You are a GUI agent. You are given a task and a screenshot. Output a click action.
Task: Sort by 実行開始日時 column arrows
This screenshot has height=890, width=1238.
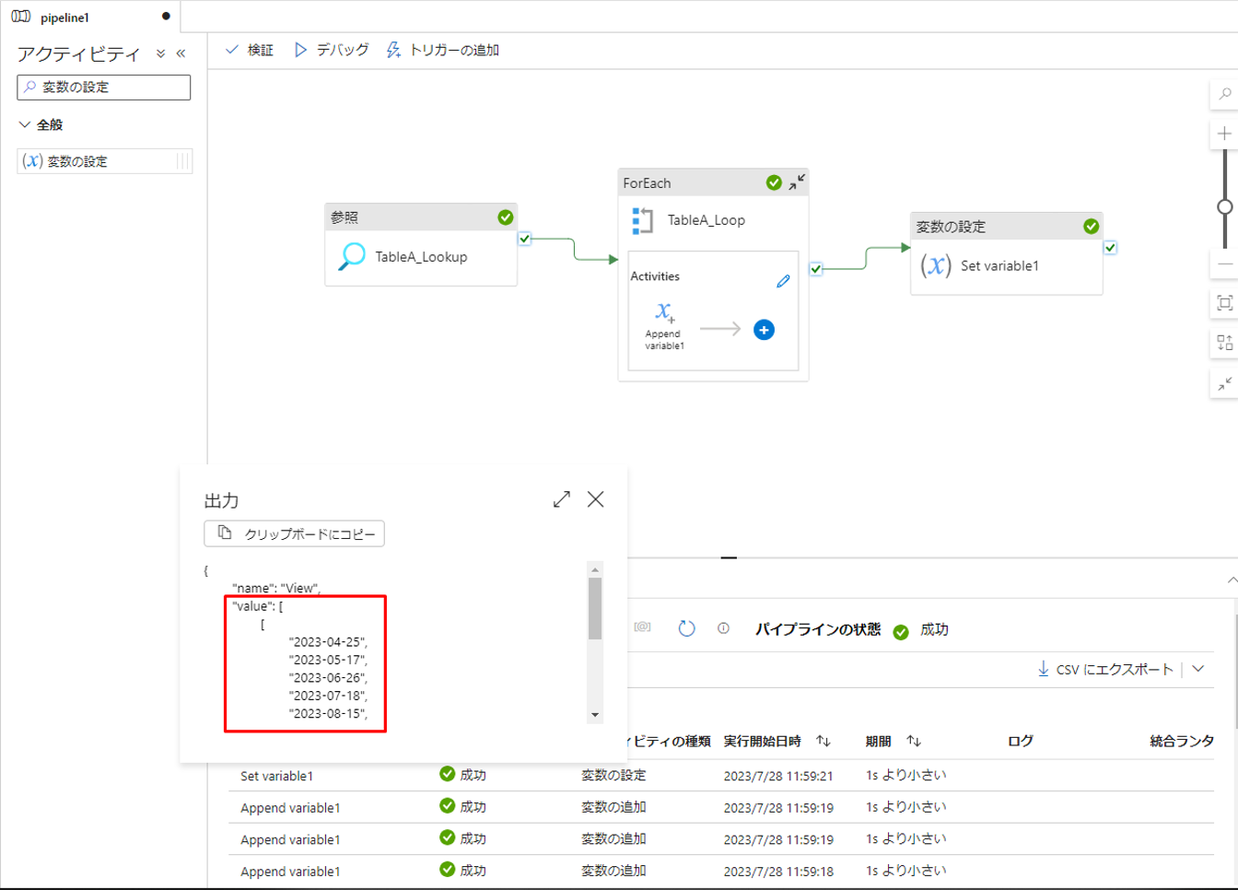pos(823,742)
